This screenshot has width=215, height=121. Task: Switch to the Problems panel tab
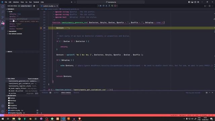45,93
